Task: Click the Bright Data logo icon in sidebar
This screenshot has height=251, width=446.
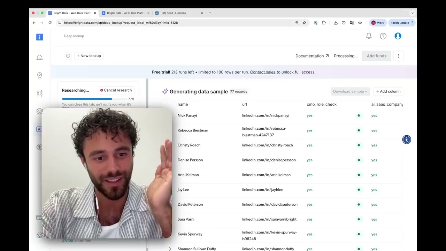Action: coord(40,37)
